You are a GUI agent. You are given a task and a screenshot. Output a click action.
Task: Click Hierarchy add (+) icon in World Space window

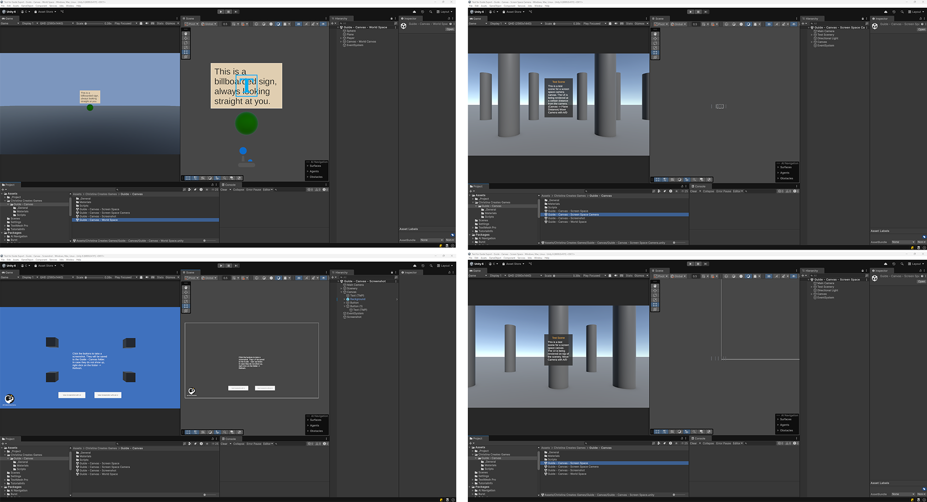[333, 23]
